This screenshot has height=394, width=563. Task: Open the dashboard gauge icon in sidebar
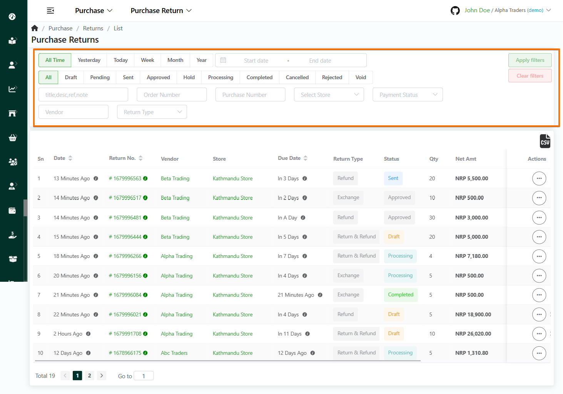(x=12, y=17)
